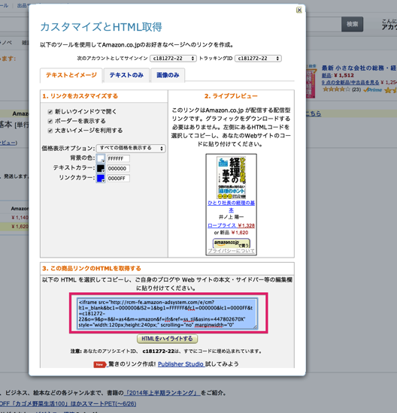
Task: Click 9点の全新品/中古品を見る link
Action: (x=350, y=83)
